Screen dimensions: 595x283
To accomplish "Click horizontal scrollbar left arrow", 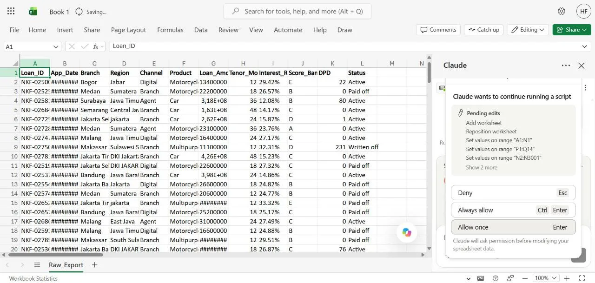I will coord(3,255).
